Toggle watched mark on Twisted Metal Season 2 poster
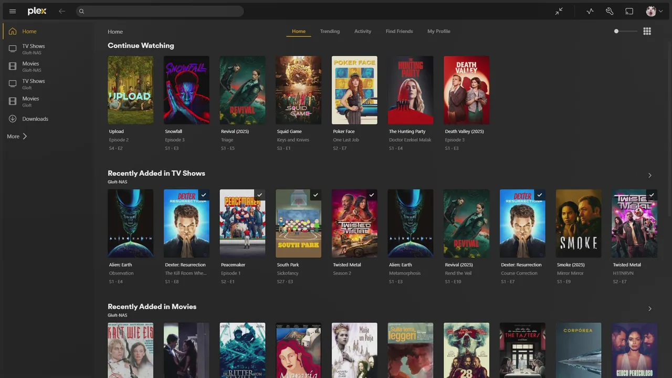672x378 pixels. (x=372, y=195)
